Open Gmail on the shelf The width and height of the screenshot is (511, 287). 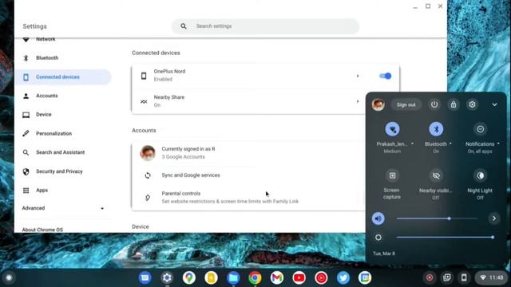(277, 277)
